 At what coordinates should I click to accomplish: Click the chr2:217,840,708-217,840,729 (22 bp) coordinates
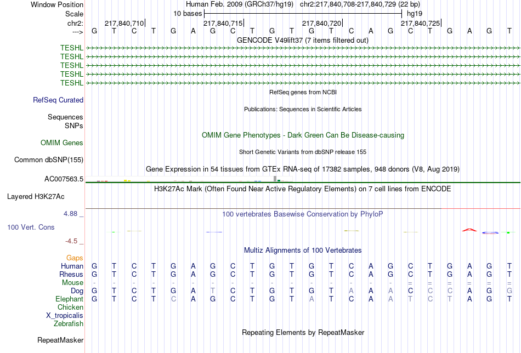point(360,4)
